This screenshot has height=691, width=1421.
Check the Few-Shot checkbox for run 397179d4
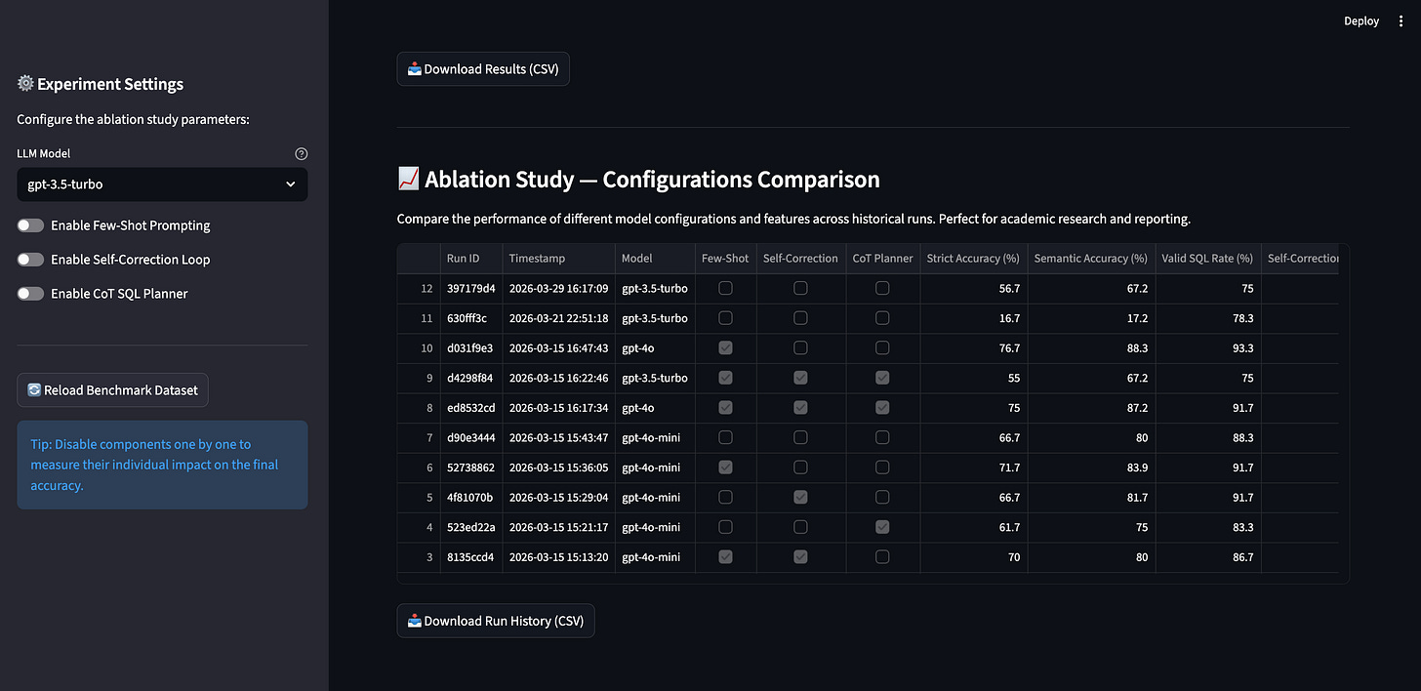(x=725, y=288)
